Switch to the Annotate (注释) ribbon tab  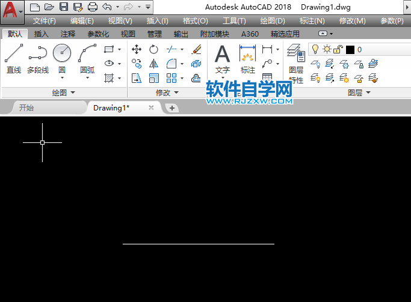point(68,34)
